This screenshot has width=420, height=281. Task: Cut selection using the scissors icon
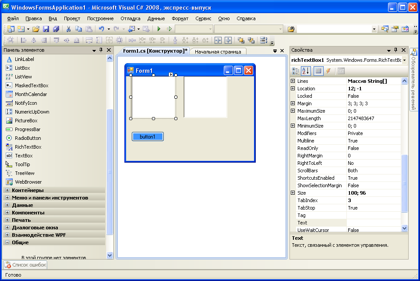click(68, 28)
